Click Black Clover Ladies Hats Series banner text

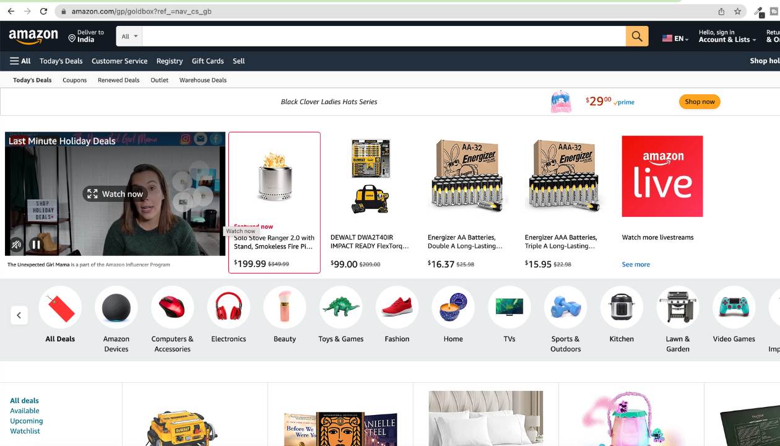click(329, 102)
